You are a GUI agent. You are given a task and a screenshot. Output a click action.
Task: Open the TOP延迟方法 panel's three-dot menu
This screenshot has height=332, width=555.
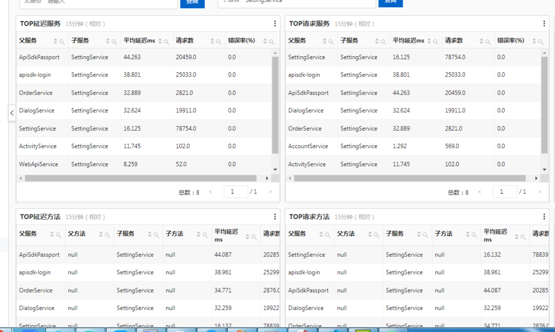click(x=275, y=217)
